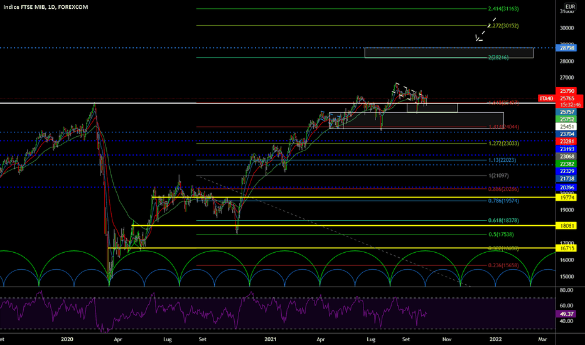Select the 0.5(17538) Fibonacci level label

tap(501, 235)
